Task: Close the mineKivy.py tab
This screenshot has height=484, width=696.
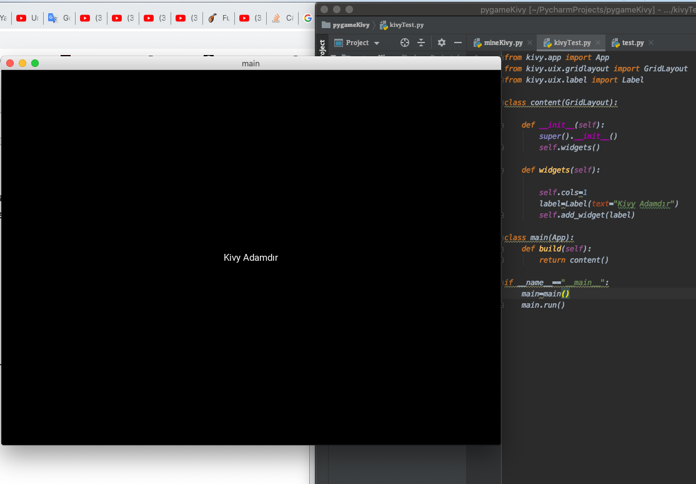Action: (x=530, y=43)
